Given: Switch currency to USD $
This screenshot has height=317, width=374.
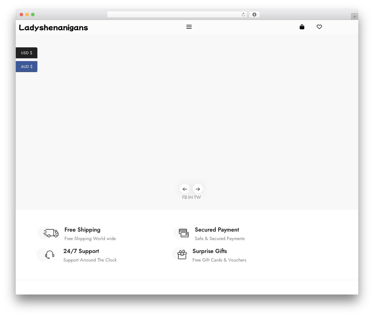Looking at the screenshot, I should click(x=27, y=53).
